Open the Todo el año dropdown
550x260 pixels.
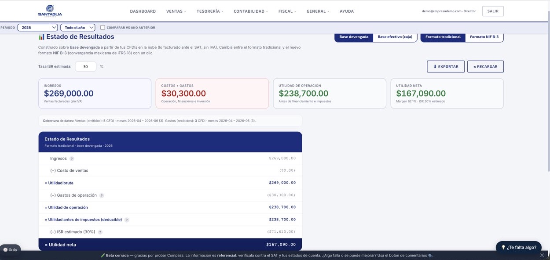pyautogui.click(x=77, y=28)
